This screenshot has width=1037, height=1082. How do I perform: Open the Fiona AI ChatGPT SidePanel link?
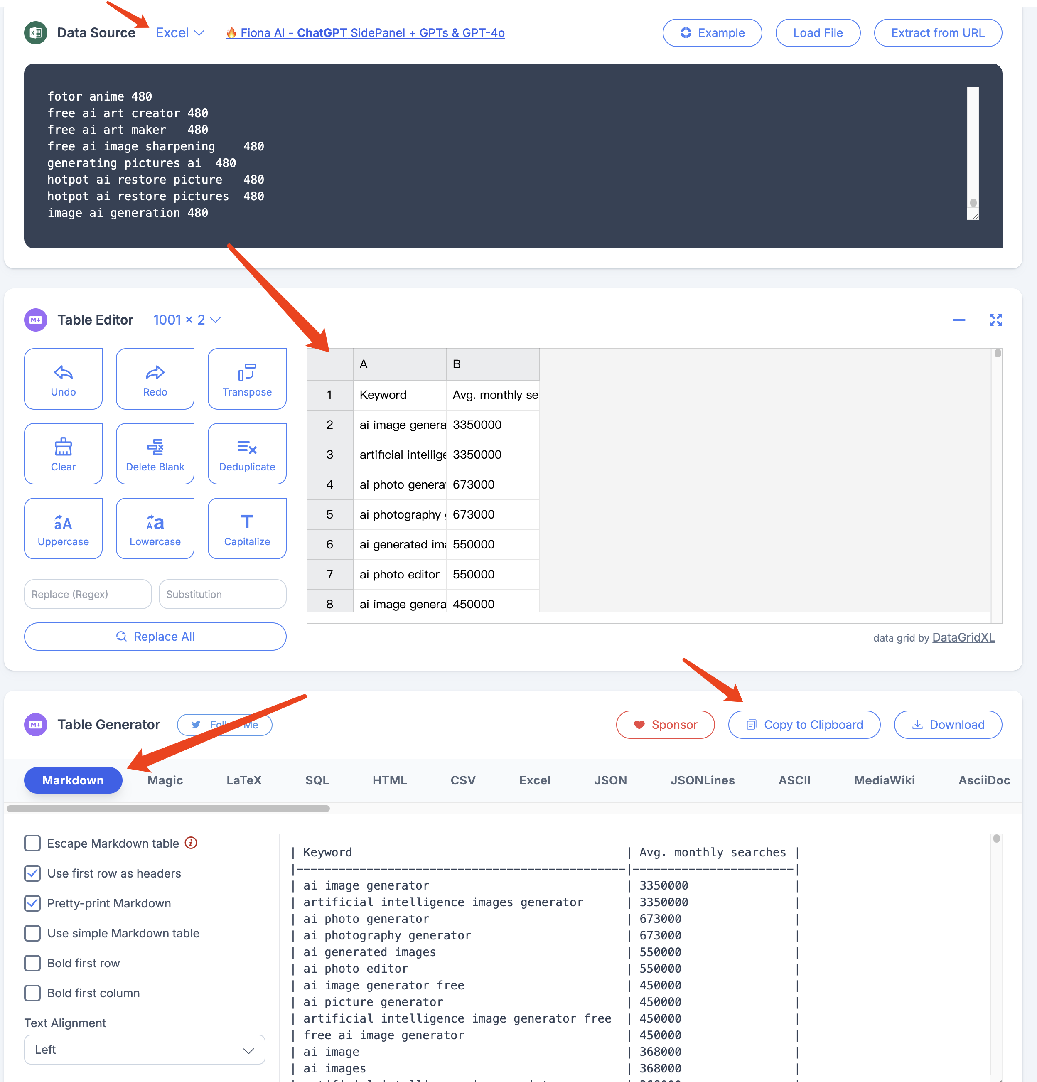(x=365, y=33)
